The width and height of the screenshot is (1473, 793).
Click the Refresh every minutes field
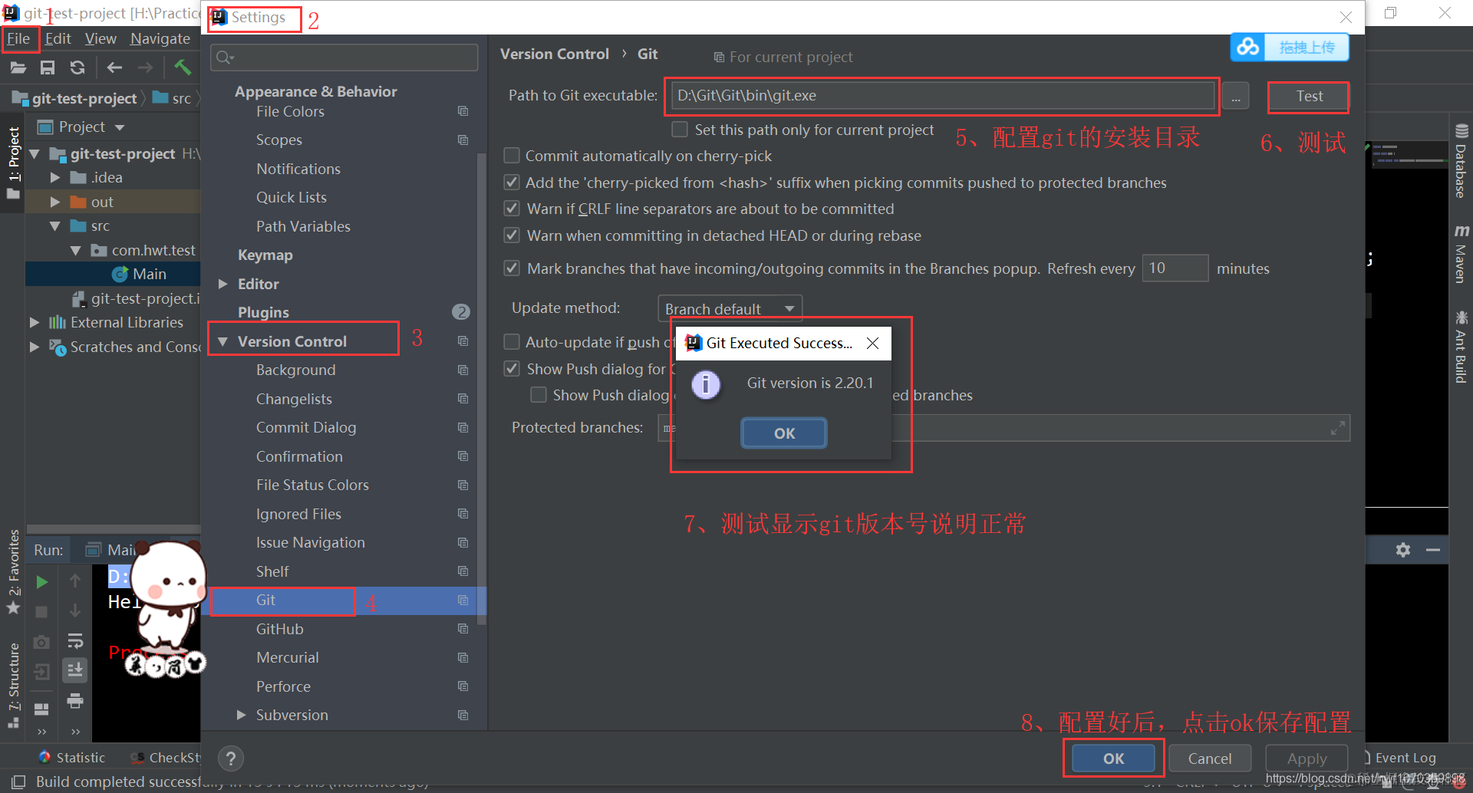pos(1175,268)
